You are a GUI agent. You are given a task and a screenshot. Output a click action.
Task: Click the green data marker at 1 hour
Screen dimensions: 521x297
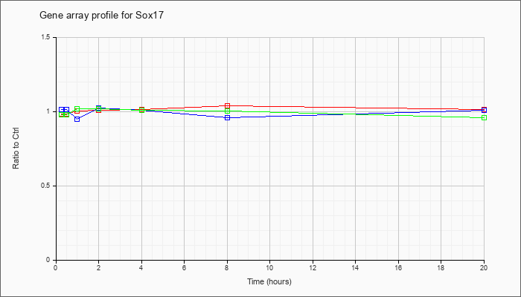coord(77,108)
